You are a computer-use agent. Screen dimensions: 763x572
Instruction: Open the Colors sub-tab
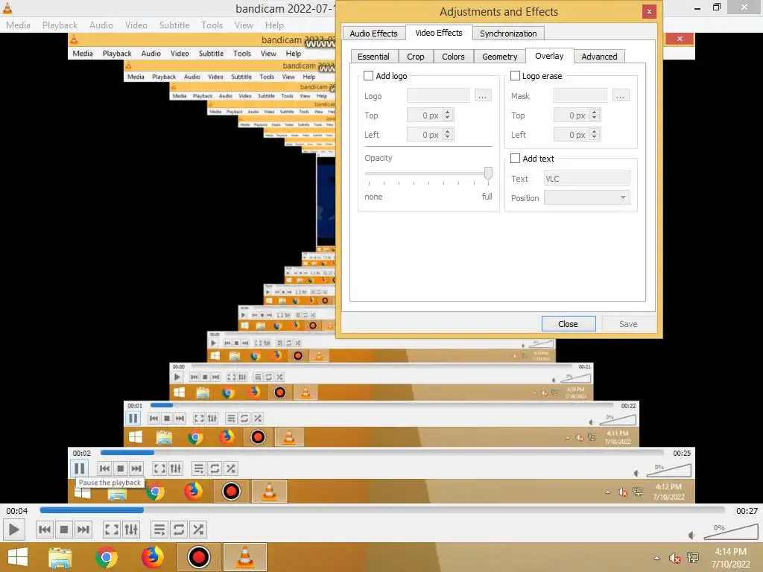[453, 57]
